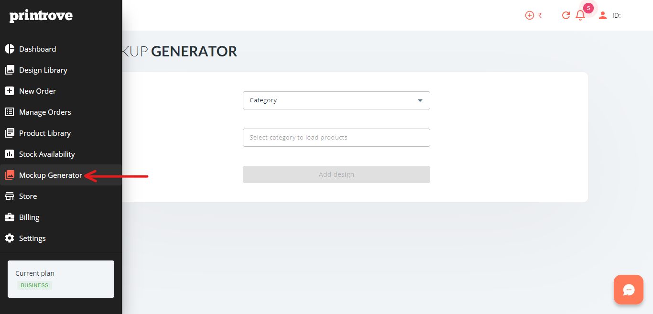Select the Manage Orders list icon

[10, 112]
